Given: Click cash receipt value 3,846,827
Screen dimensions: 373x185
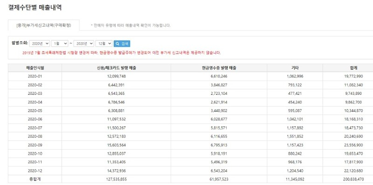Looking at the screenshot, I should tap(219, 85).
